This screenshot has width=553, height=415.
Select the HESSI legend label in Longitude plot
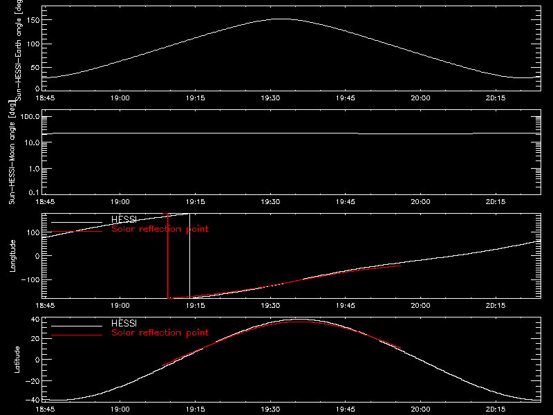click(x=124, y=219)
